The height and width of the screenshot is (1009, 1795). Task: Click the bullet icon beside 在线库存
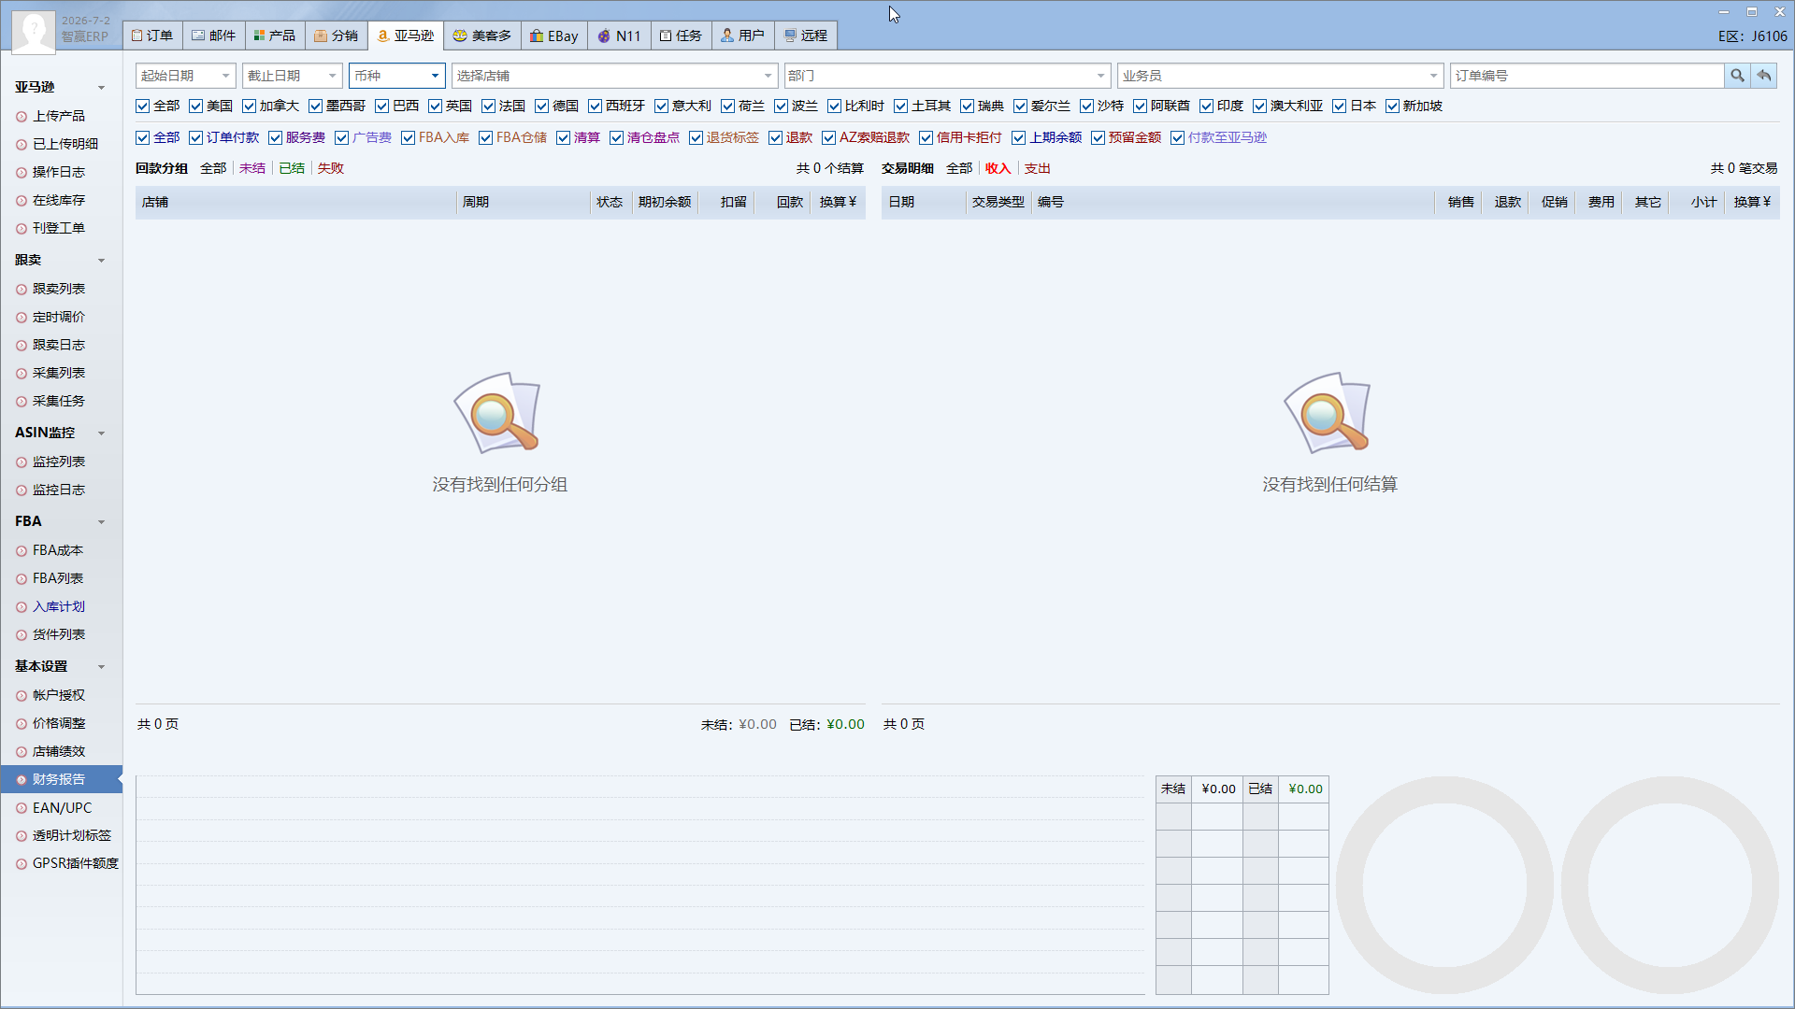[22, 201]
